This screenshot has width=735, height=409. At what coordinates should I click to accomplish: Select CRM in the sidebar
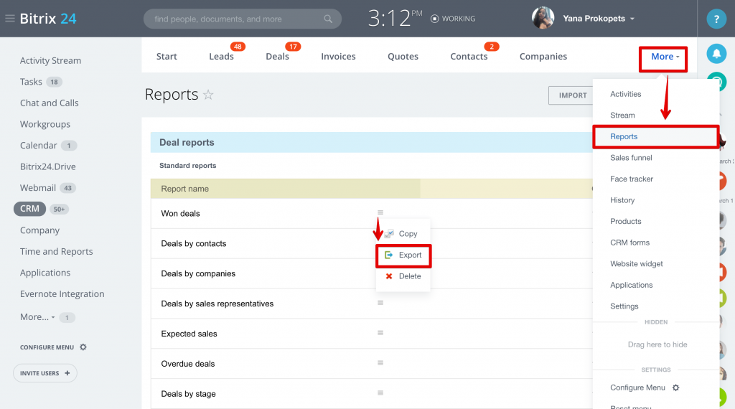pyautogui.click(x=29, y=209)
